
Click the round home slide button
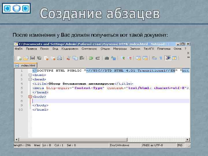coord(16,8)
